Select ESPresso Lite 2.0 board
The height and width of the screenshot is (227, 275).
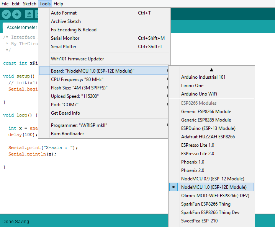211,154
